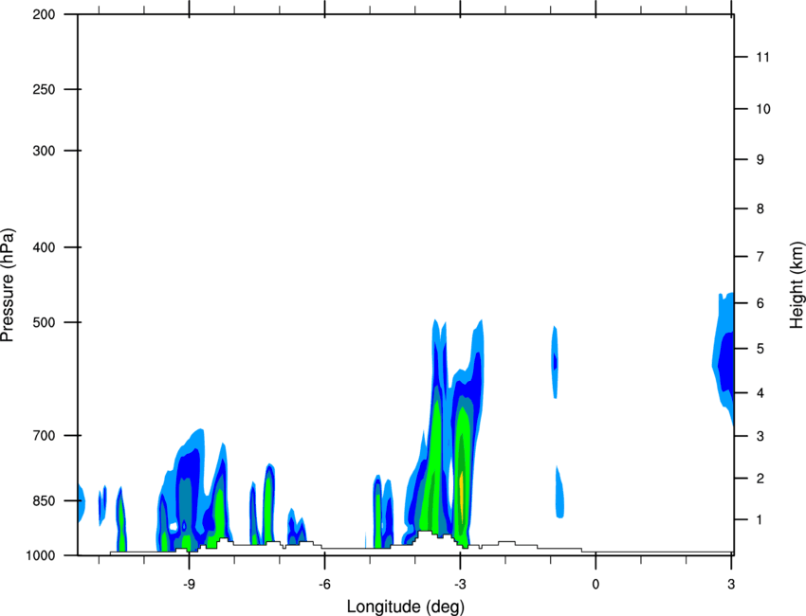Click the -6 longitude tick label
Screen dimensions: 806x616
[x=324, y=584]
